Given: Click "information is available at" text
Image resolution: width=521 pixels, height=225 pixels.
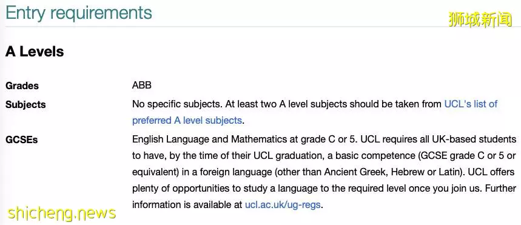Looking at the screenshot, I should point(187,204).
